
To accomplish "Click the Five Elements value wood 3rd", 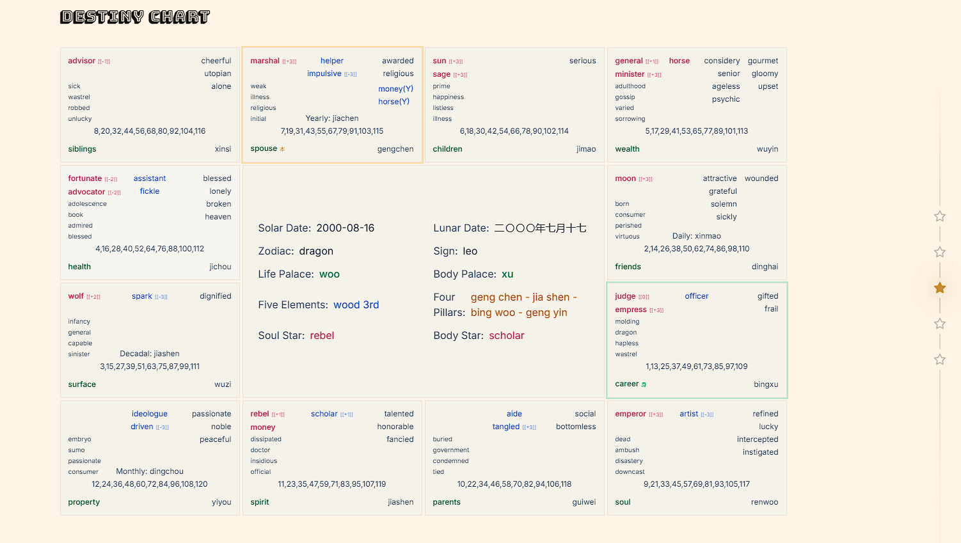I will coord(356,305).
